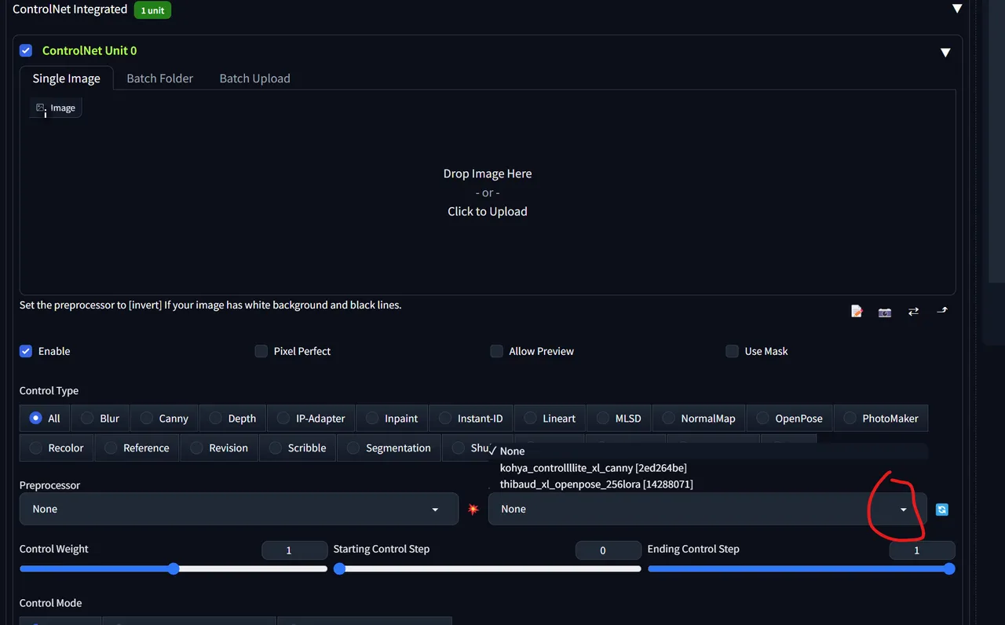Pick the Segmentation control type
Screen dimensions: 1005x625
coord(389,448)
